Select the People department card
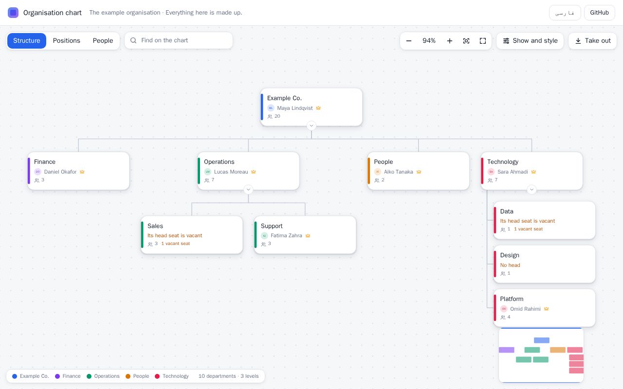Screen dimensions: 623x389 (419, 171)
